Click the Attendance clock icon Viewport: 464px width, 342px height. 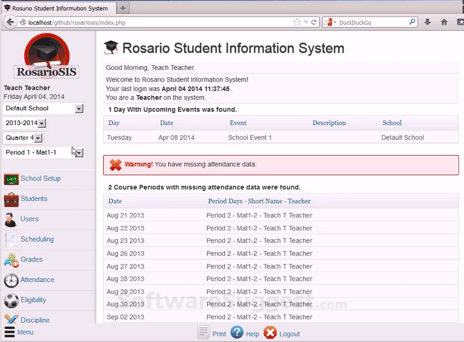point(11,280)
